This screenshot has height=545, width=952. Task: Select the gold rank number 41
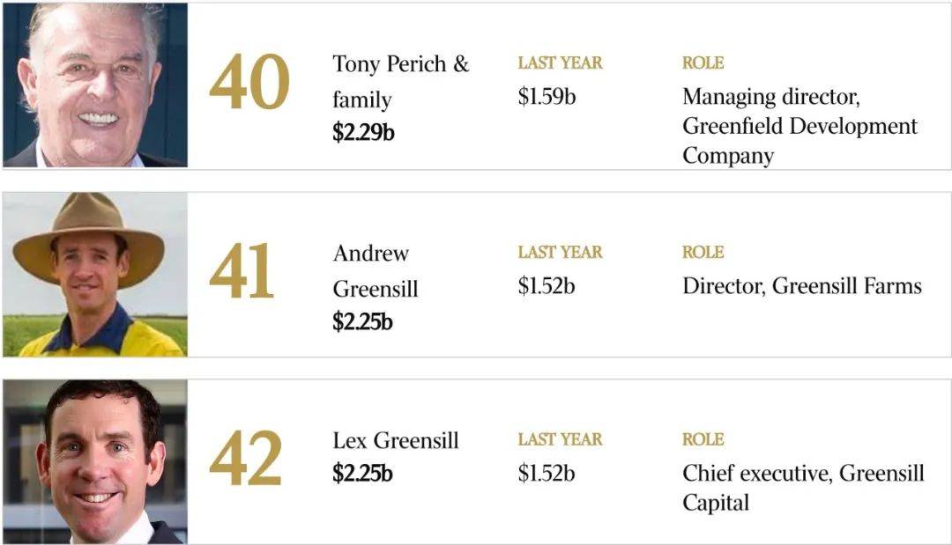point(242,271)
